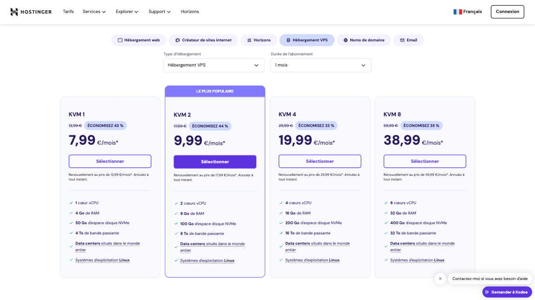Click the KVM 1 plan title

pos(77,114)
